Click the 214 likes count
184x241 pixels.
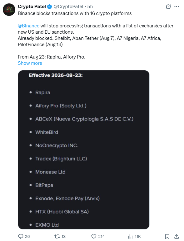102,236
